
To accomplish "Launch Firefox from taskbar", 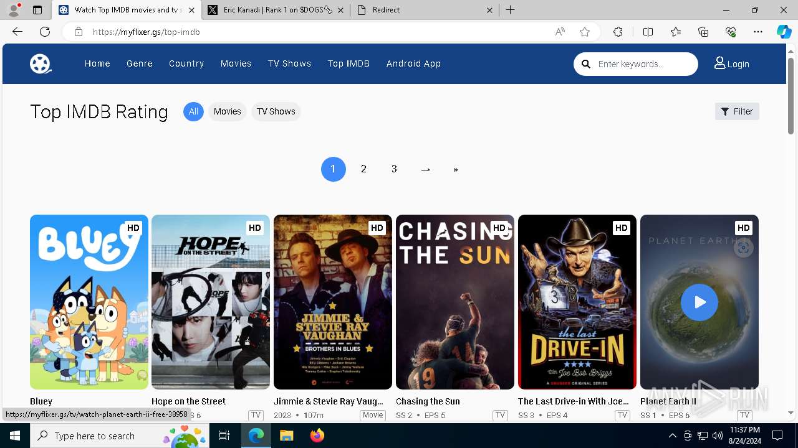I will click(x=317, y=436).
